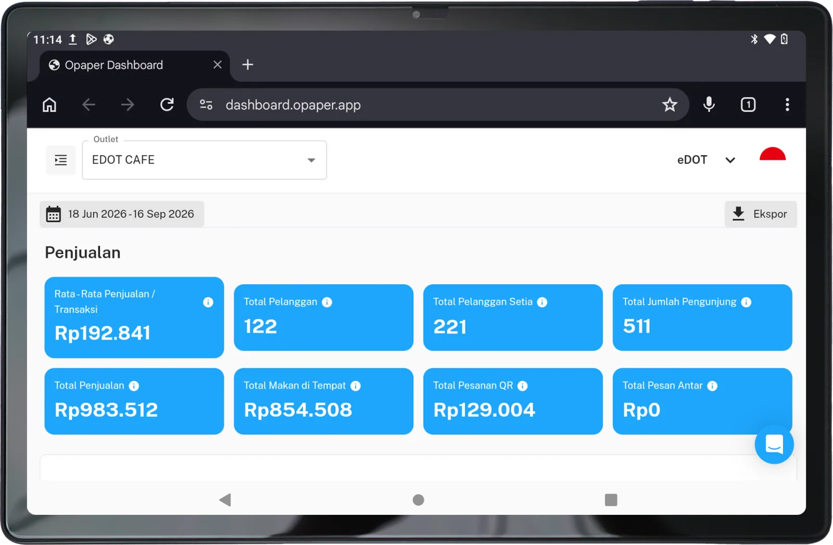Viewport: 833px width, 545px height.
Task: Click the Rp129.004 Pesanan QR value
Action: coord(484,410)
